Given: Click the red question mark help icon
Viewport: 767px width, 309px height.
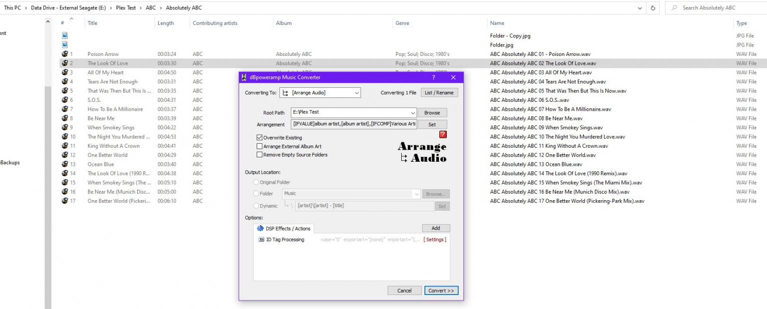Looking at the screenshot, I should click(x=442, y=134).
